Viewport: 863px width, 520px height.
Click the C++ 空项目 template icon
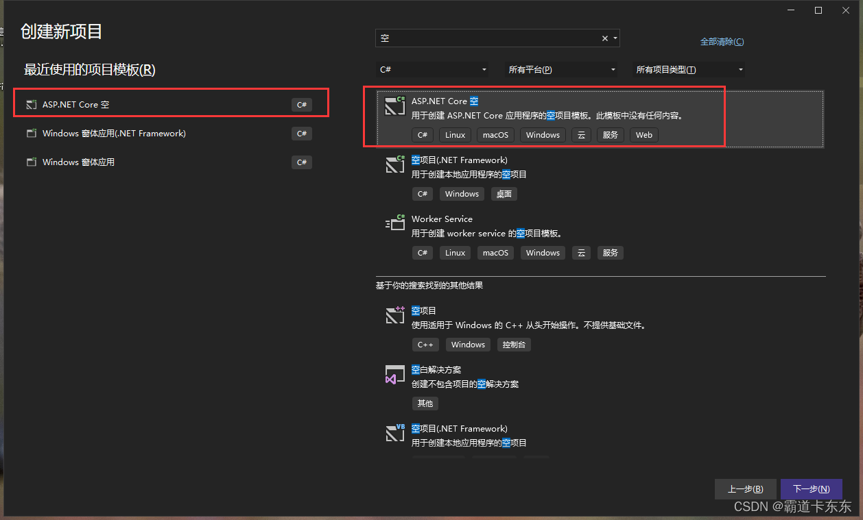coord(395,315)
